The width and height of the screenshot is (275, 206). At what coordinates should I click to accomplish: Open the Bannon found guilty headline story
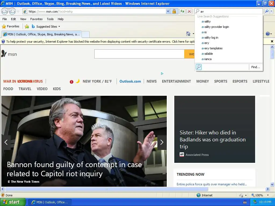coord(74,169)
